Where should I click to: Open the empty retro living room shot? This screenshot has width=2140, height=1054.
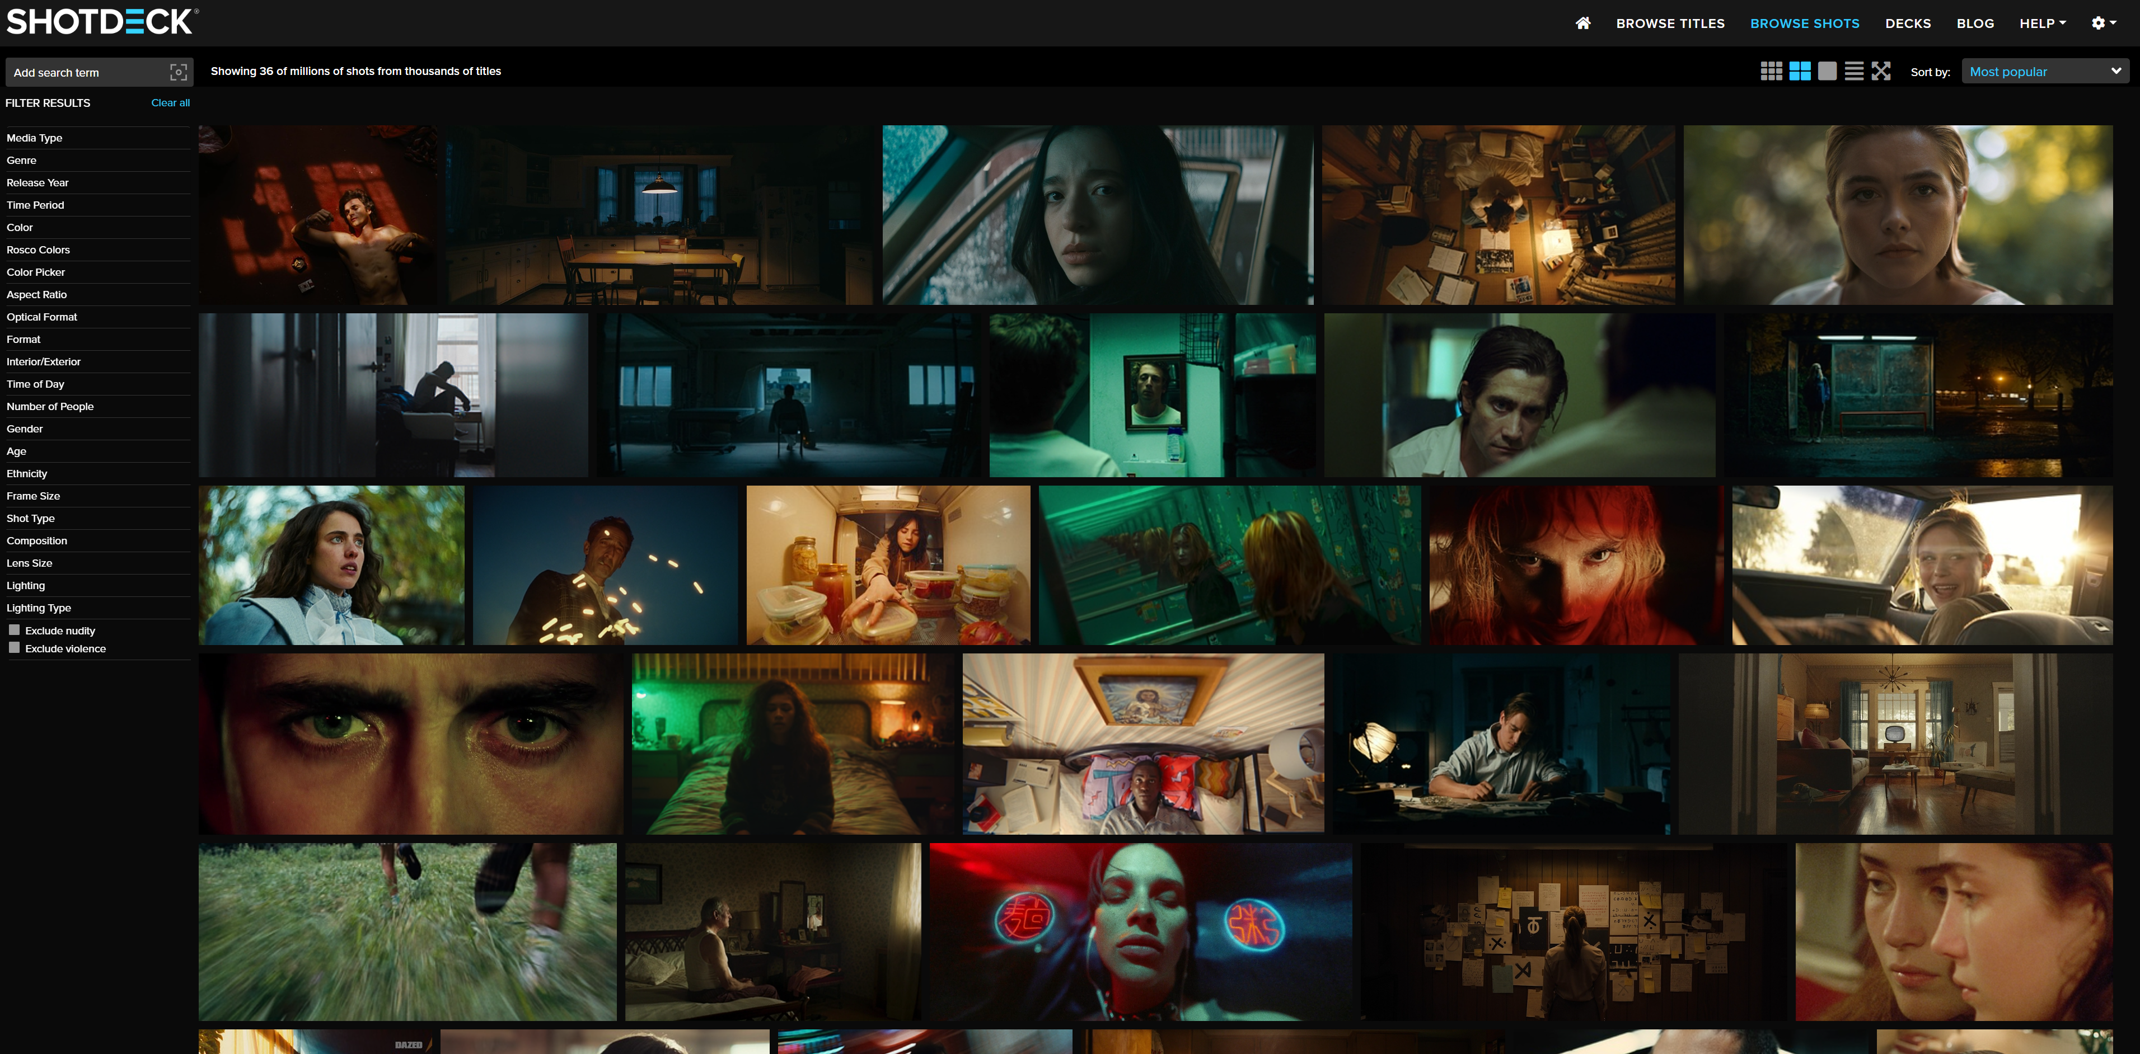[x=1896, y=744]
